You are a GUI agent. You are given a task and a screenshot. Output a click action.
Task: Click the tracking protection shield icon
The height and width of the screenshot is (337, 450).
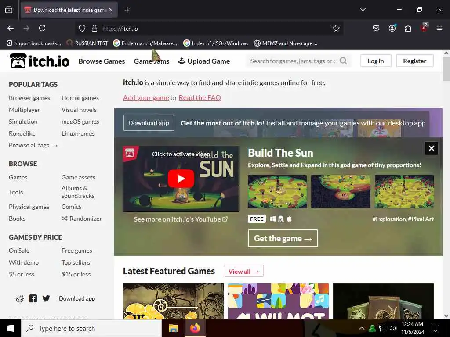[82, 28]
